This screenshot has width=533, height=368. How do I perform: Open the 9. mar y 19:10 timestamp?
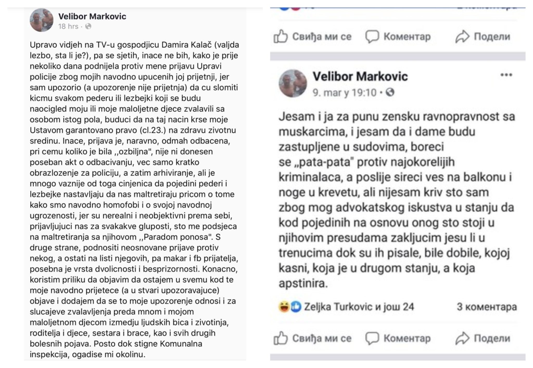[345, 92]
